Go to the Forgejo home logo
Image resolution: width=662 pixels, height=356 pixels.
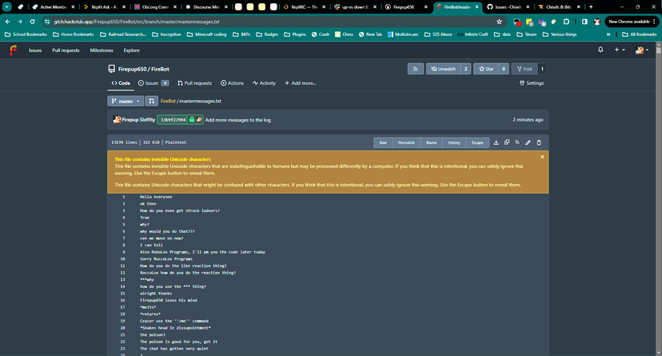(x=13, y=50)
